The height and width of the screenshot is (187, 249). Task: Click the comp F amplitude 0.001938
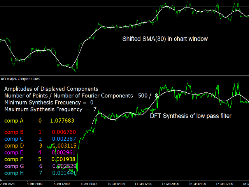(63, 159)
